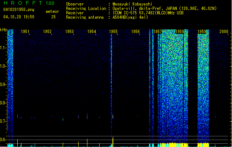Screen dimensions: 232x147
Task: Click the 0.6 kHz axis label
Action: [3, 140]
